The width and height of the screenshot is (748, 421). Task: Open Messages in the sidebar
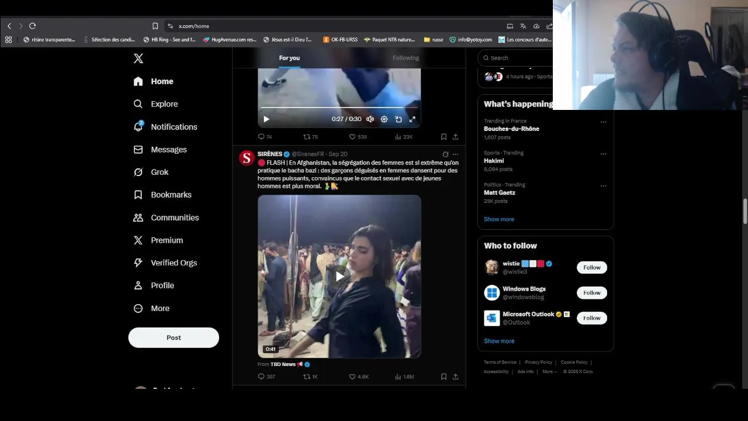[x=160, y=150]
